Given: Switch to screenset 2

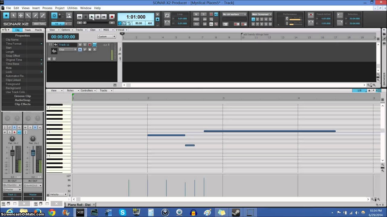Looking at the screenshot, I should [x=258, y=19].
